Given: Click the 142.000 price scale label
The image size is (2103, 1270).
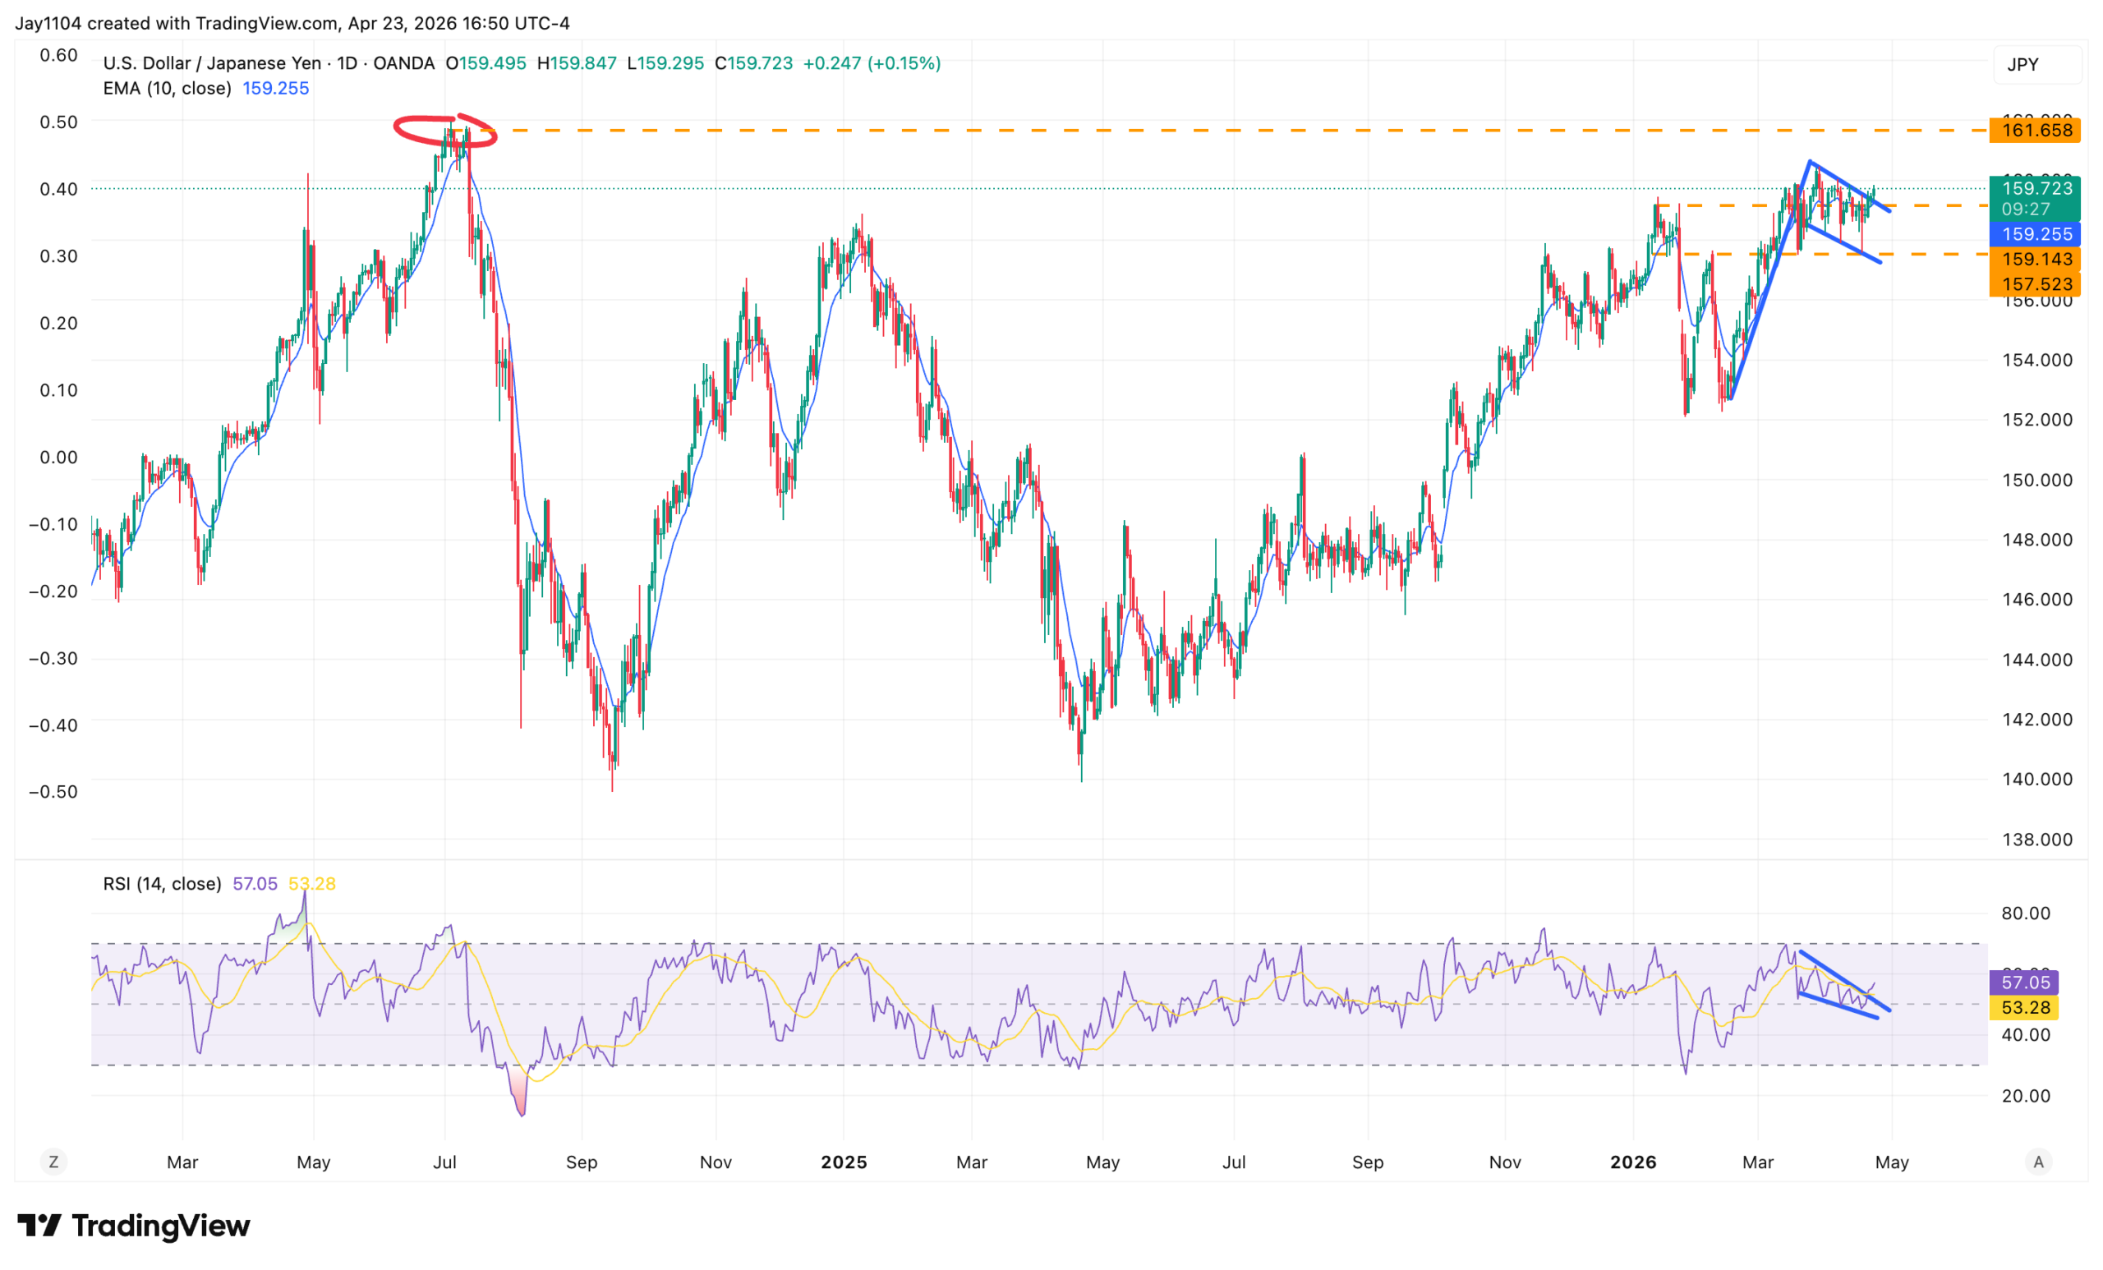Looking at the screenshot, I should 2037,720.
